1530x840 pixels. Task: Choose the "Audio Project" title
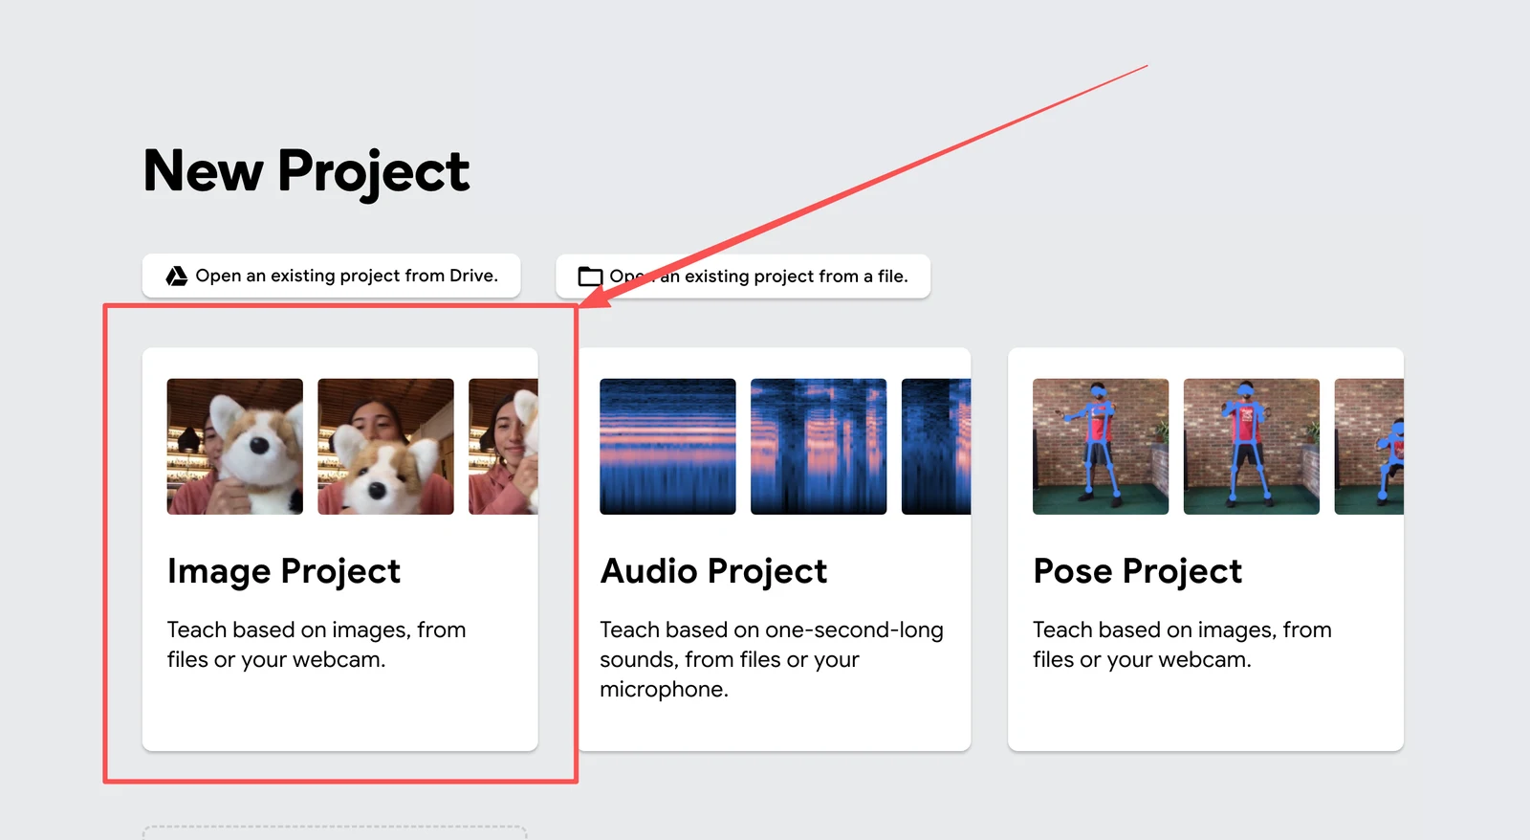tap(713, 572)
